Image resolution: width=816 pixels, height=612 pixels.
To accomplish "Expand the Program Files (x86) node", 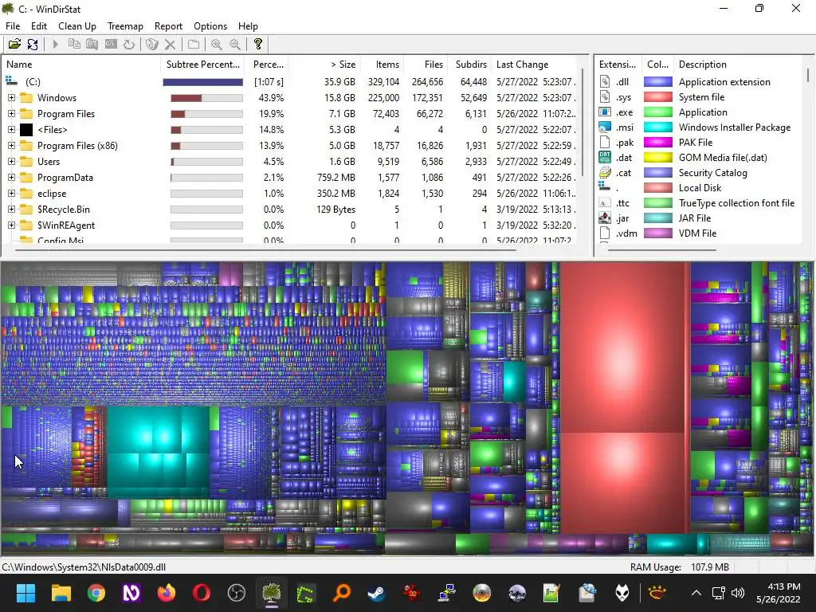I will (11, 146).
